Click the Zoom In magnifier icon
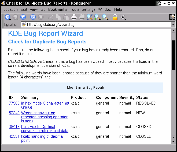Screen dimensions: 177x152 [x=97, y=17]
